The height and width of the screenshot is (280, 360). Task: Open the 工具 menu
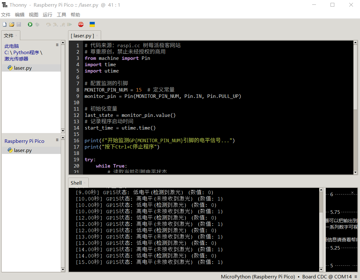61,15
